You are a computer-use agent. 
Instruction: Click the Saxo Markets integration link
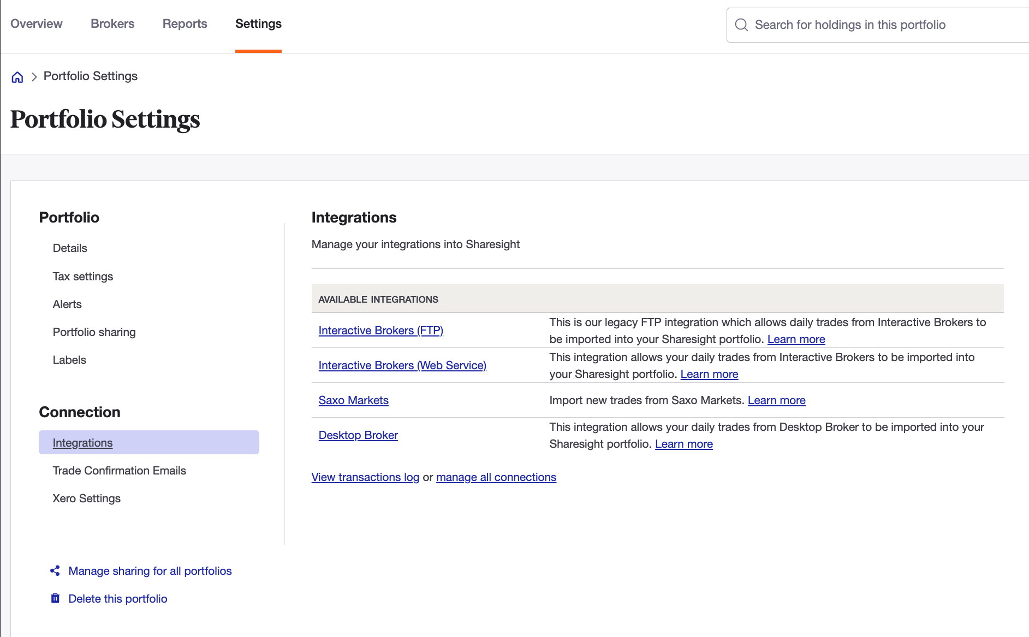click(354, 400)
